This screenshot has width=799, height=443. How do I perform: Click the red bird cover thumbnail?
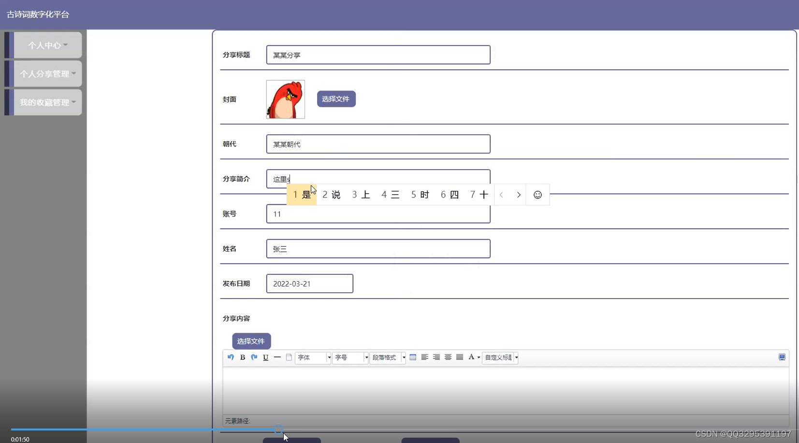pyautogui.click(x=286, y=99)
